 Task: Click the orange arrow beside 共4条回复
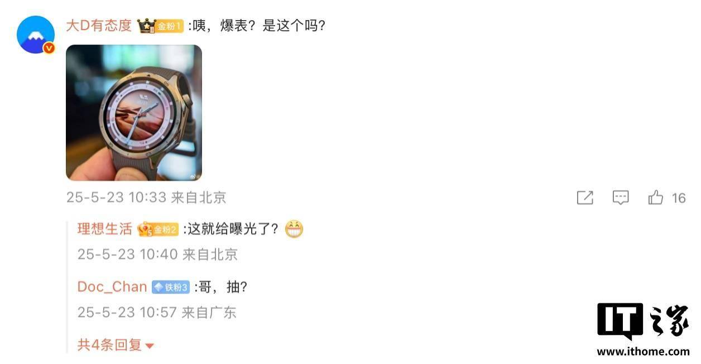pyautogui.click(x=149, y=346)
